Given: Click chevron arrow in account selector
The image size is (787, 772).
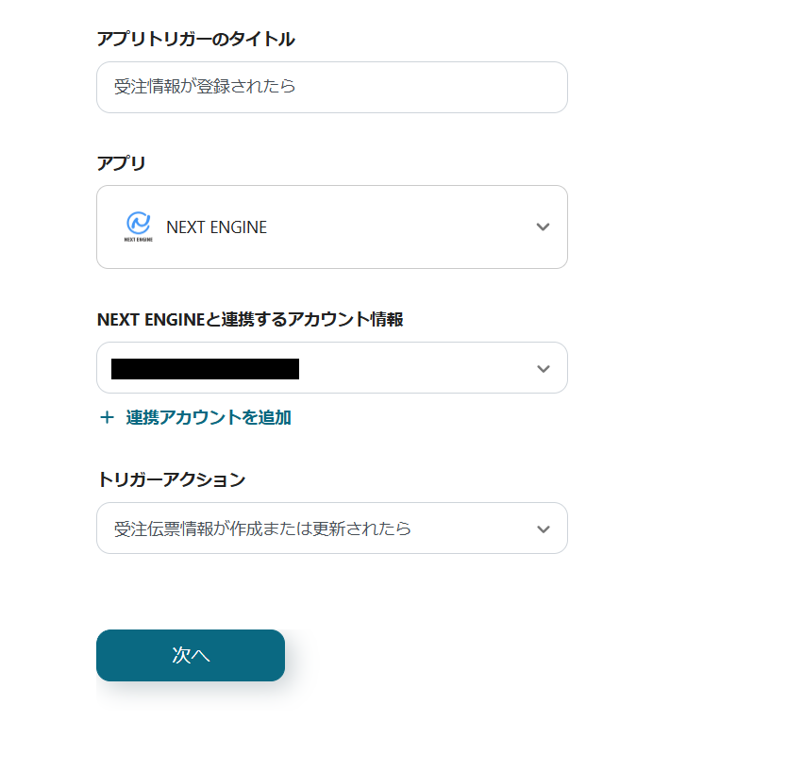Looking at the screenshot, I should pos(543,368).
